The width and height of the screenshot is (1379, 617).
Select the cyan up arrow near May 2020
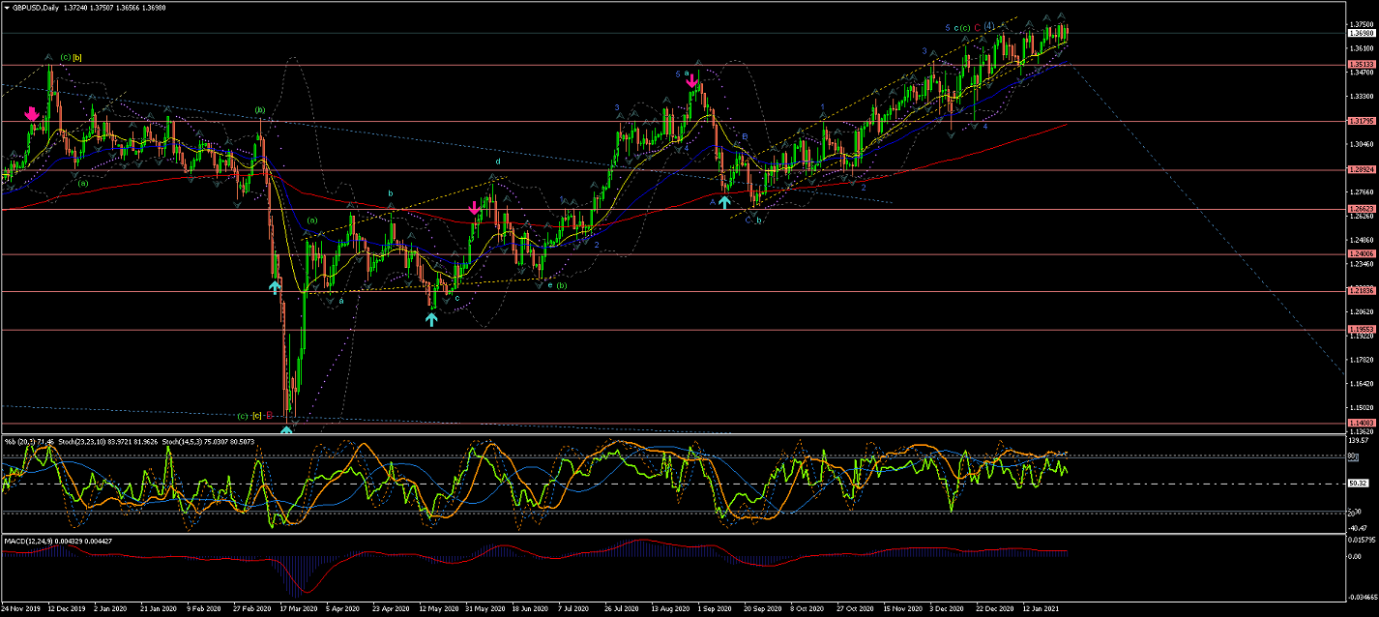click(431, 318)
